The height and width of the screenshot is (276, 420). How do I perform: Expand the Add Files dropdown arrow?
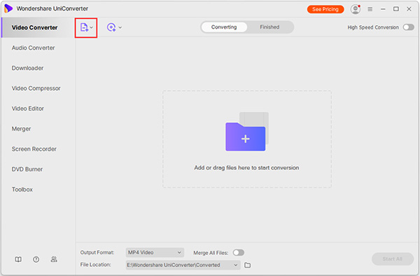pyautogui.click(x=91, y=27)
